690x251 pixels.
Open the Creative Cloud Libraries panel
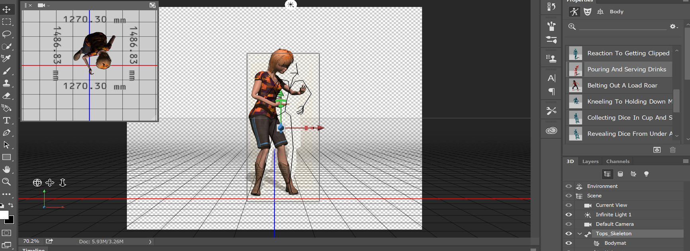[551, 131]
